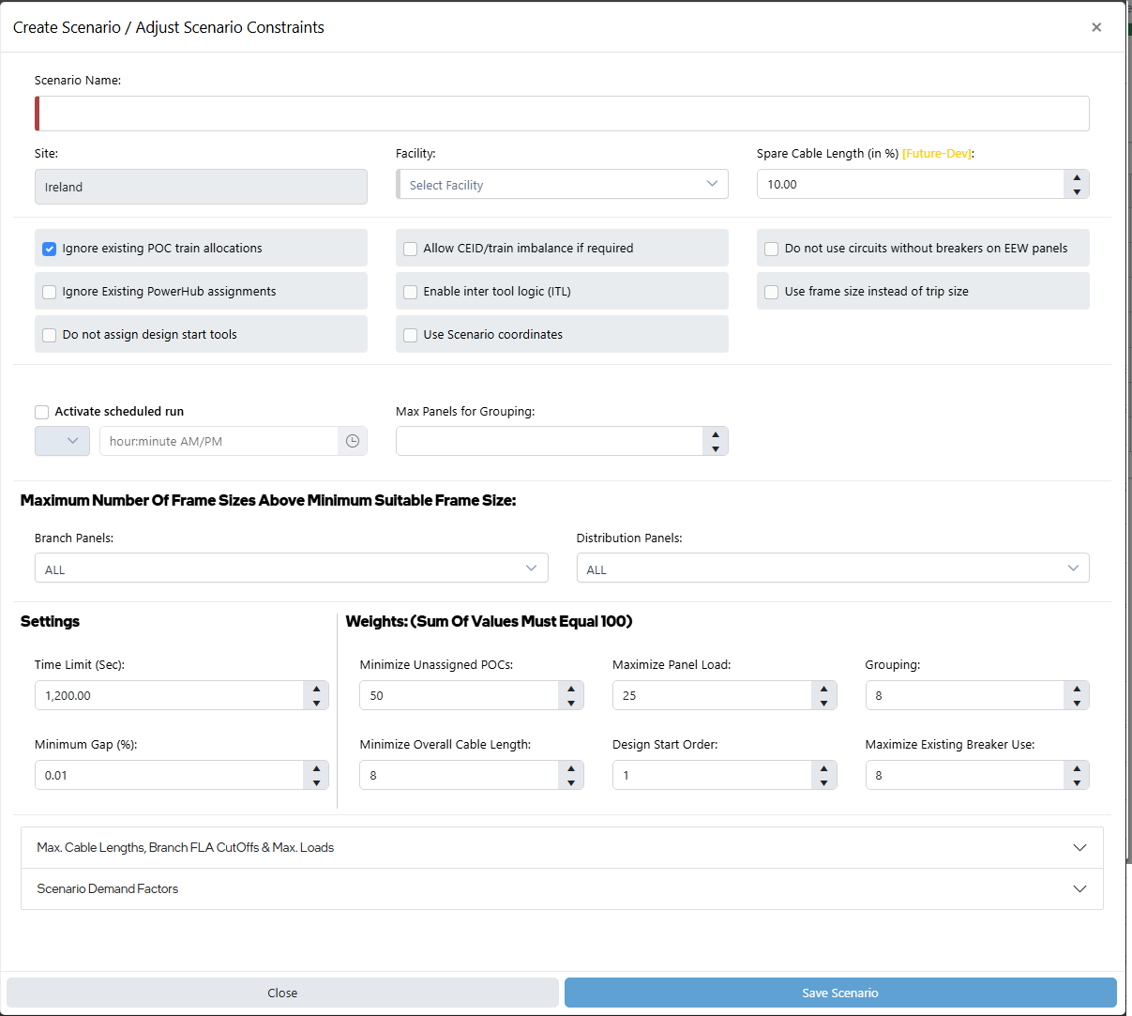This screenshot has width=1132, height=1016.
Task: Expand Max. Cable Lengths, Branch FLA CutOffs section
Action: 561,847
